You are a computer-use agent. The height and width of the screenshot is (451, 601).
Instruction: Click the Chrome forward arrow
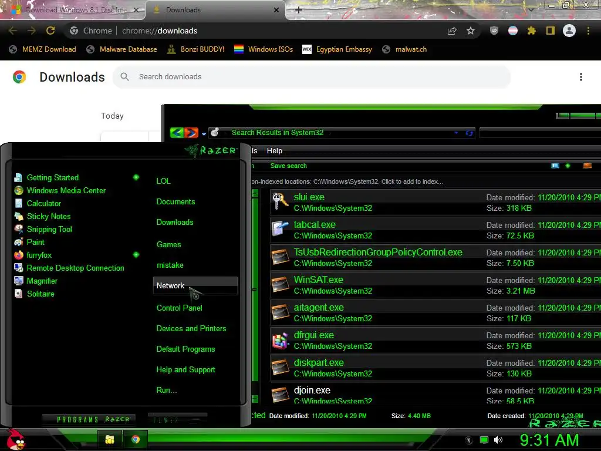click(x=32, y=31)
